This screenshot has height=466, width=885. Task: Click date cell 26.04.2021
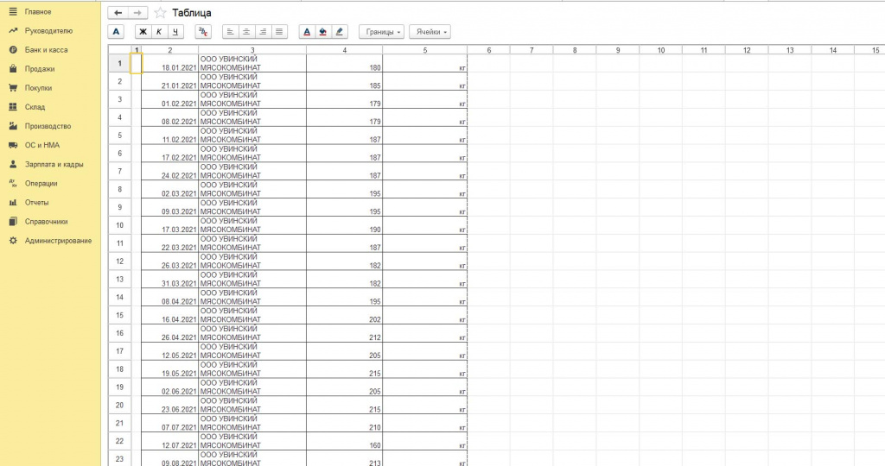tap(170, 334)
